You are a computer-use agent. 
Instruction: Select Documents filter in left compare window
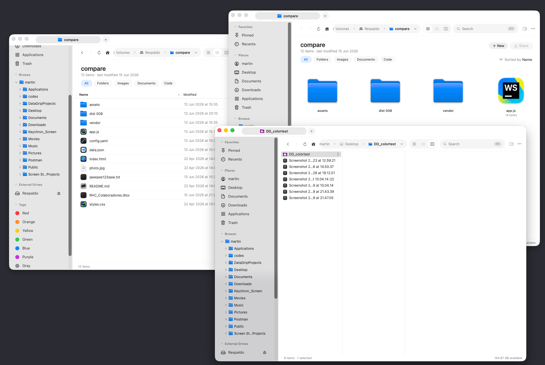point(146,83)
